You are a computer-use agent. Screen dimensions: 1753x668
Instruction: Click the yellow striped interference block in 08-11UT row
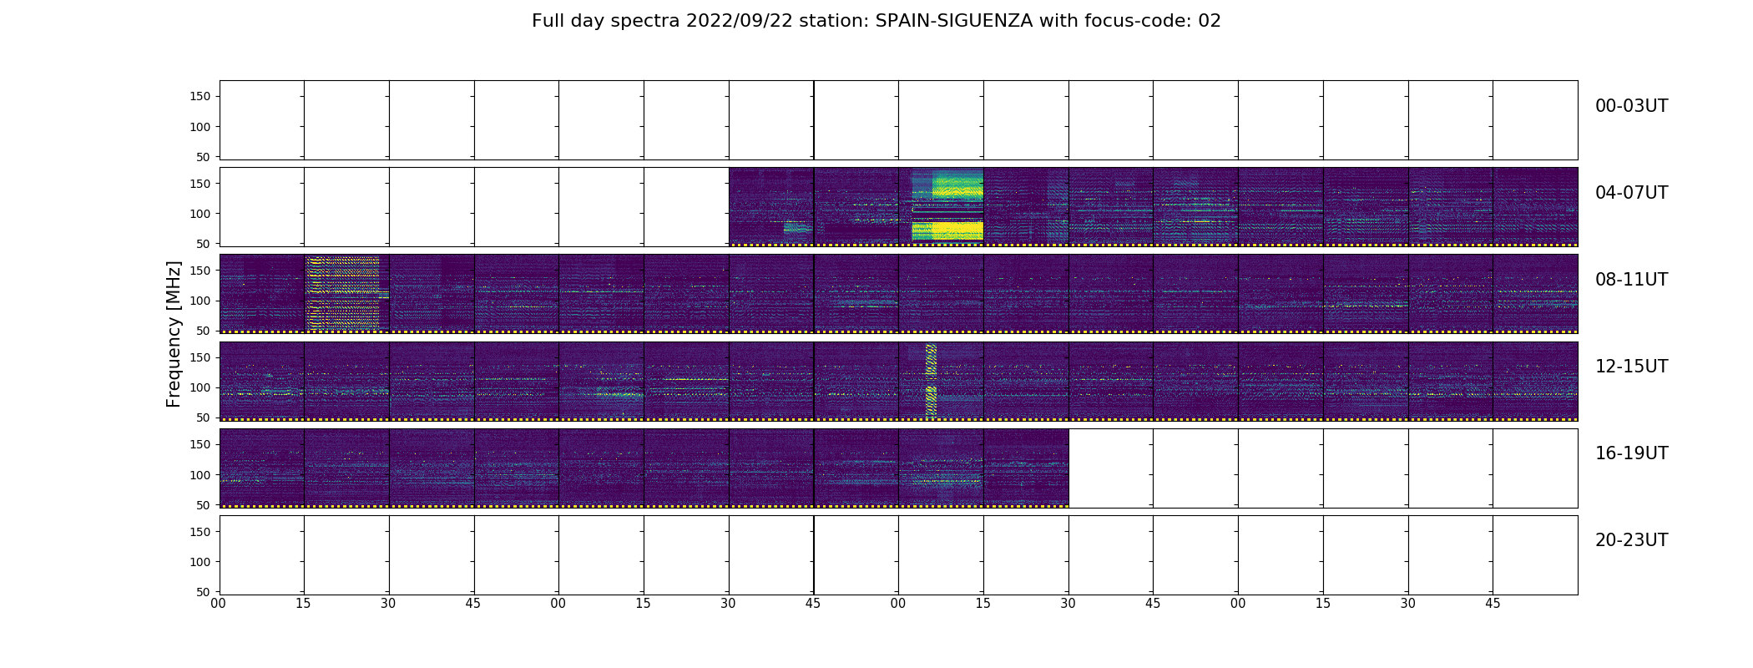point(343,293)
